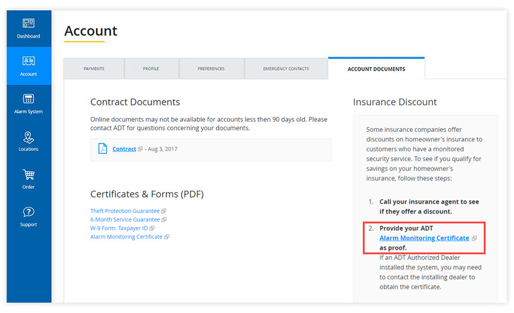Click the Contract Documents heading
Image resolution: width=514 pixels, height=313 pixels.
tap(135, 102)
